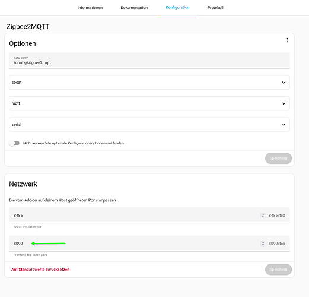Click Speichern in the Netzwerk card

tap(278, 270)
